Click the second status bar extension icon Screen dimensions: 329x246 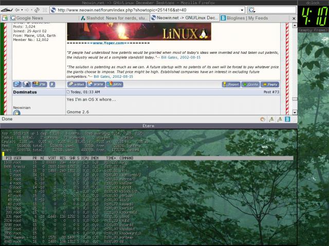click(271, 119)
